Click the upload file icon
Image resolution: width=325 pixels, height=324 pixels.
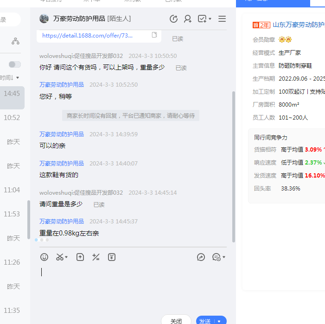80,257
